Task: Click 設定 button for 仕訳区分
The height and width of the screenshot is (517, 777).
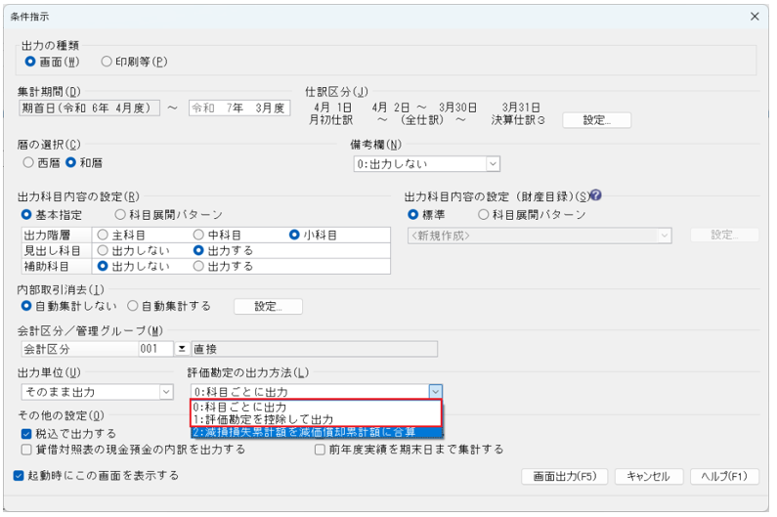Action: click(596, 120)
